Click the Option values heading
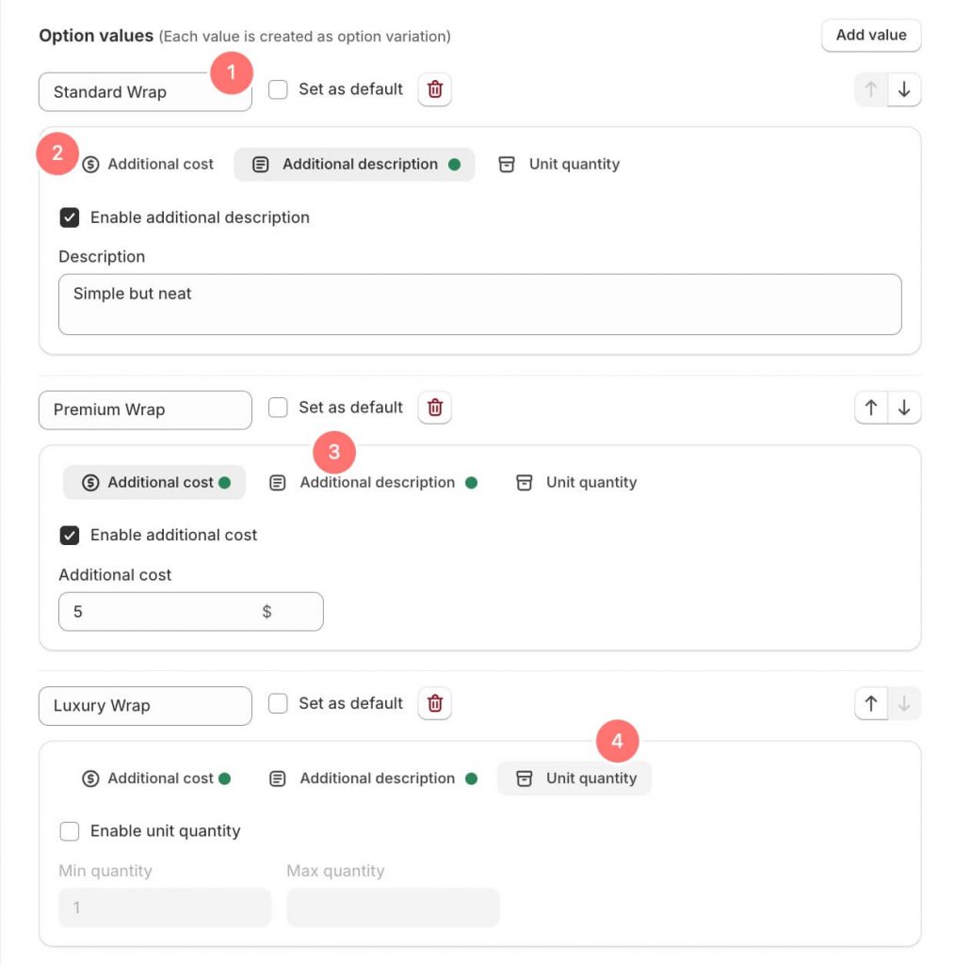 click(96, 36)
